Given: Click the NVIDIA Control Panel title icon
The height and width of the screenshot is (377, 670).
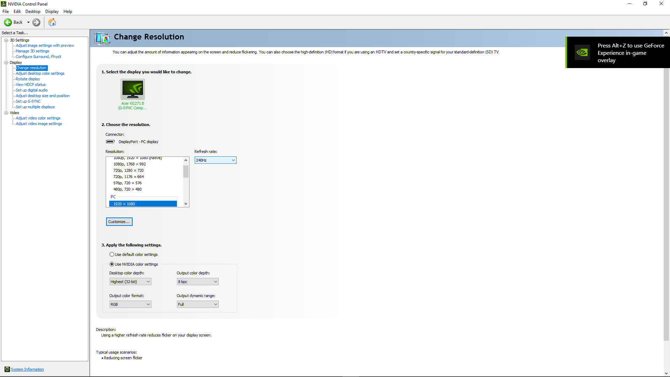Looking at the screenshot, I should click(3, 4).
